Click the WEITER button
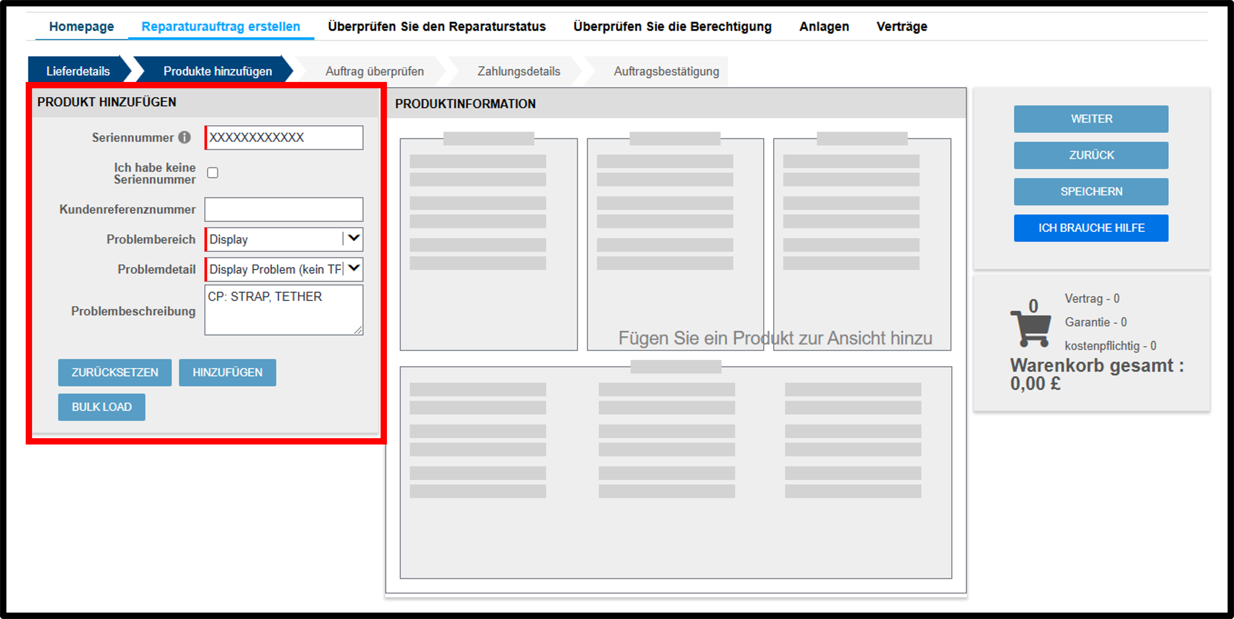Screen dimensions: 1234x619 (1091, 119)
